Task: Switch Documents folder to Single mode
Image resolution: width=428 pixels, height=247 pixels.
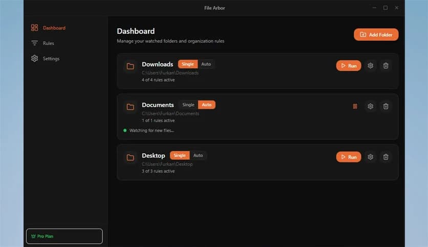Action: pos(188,105)
